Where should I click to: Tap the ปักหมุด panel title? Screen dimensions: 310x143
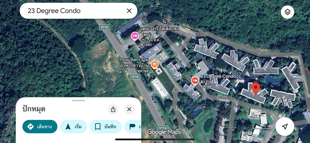(34, 109)
